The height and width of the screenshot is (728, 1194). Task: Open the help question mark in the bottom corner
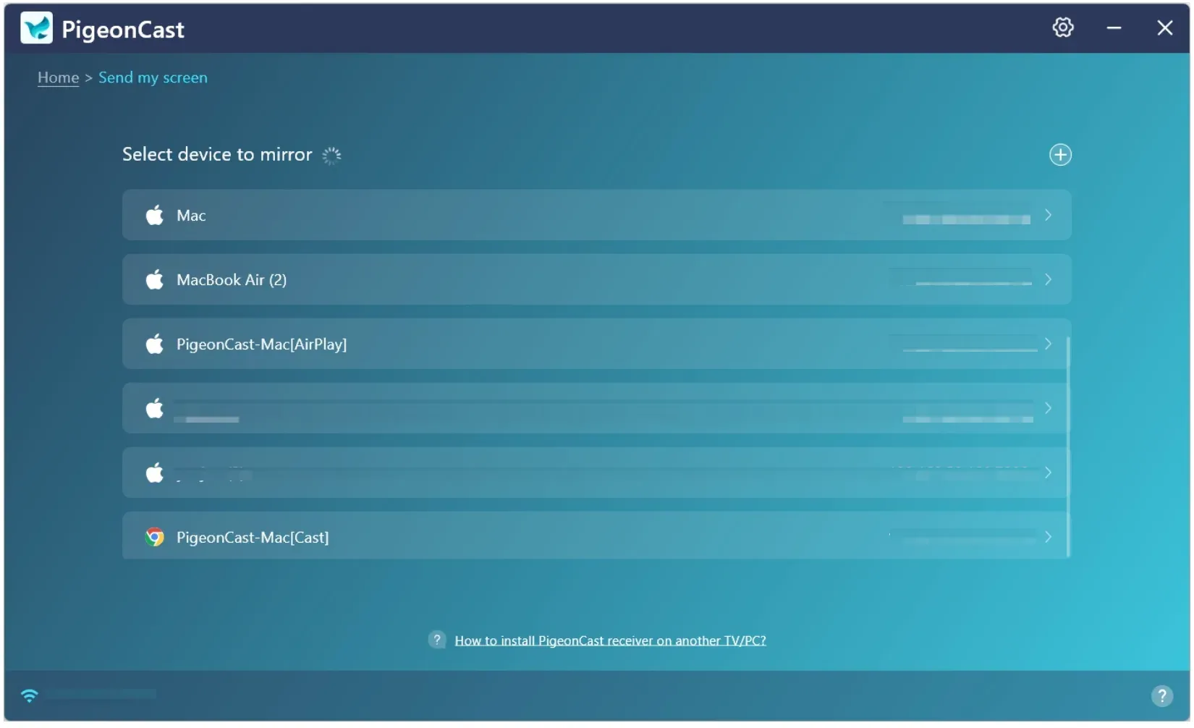click(1161, 696)
